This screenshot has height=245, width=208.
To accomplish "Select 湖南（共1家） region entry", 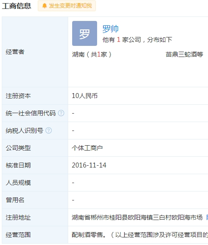I will (x=92, y=54).
